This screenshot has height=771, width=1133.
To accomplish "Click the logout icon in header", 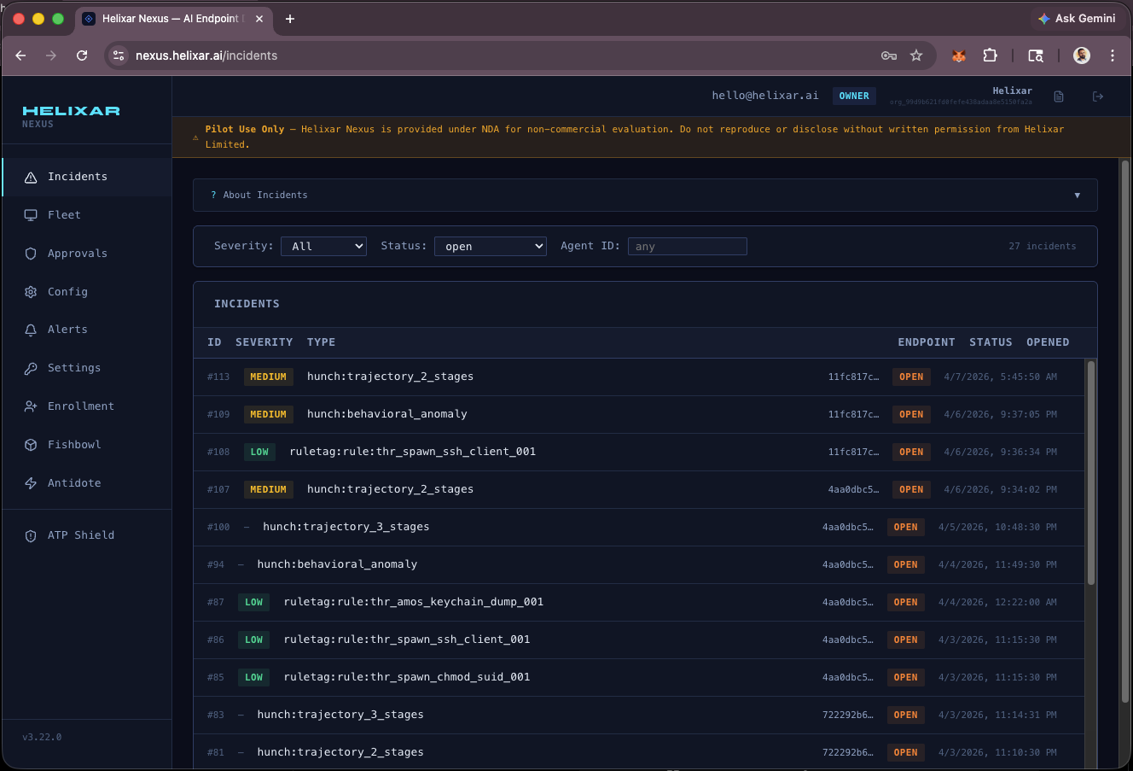I will pos(1098,96).
